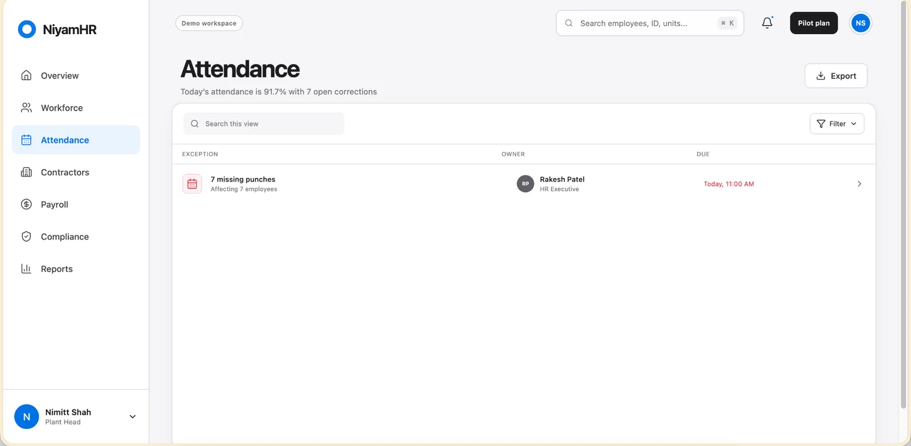
Task: Click the Payroll dollar icon
Action: click(26, 204)
